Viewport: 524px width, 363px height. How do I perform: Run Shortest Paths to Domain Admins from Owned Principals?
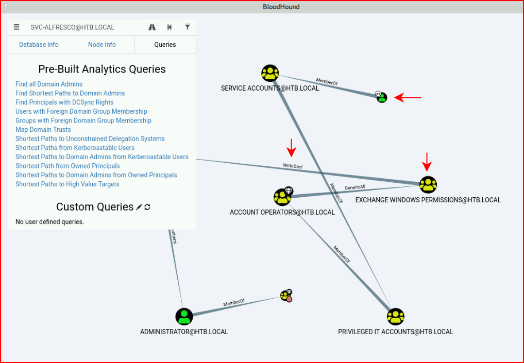click(96, 175)
